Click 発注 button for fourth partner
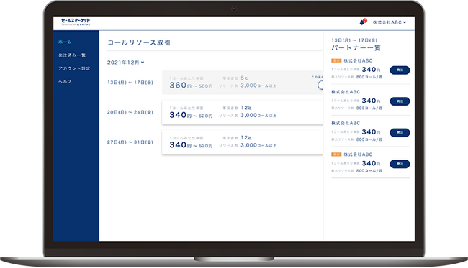 pyautogui.click(x=400, y=164)
